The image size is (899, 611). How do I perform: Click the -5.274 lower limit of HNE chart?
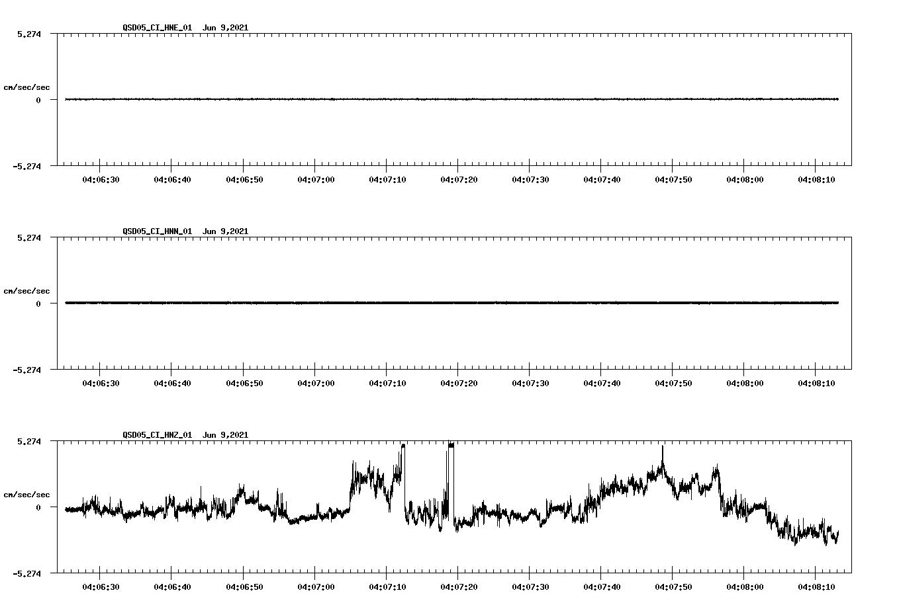[x=26, y=167]
